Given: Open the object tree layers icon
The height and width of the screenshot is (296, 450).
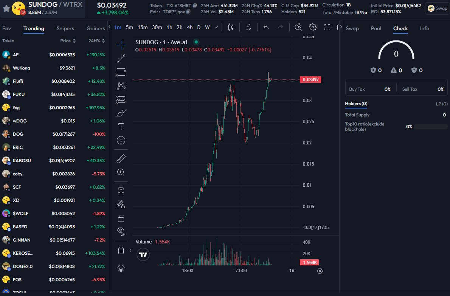Looking at the screenshot, I should 121,268.
